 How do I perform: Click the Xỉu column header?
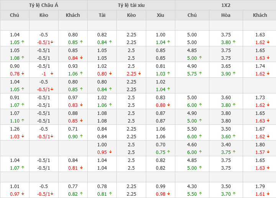160,15
